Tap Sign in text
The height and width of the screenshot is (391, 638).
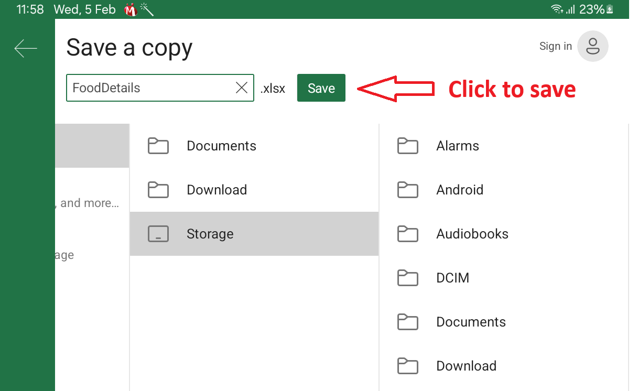click(x=555, y=46)
